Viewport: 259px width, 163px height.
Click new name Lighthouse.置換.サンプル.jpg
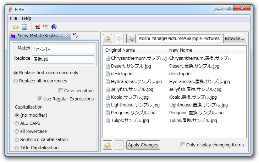click(198, 105)
